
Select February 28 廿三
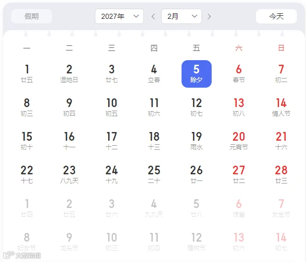281,175
